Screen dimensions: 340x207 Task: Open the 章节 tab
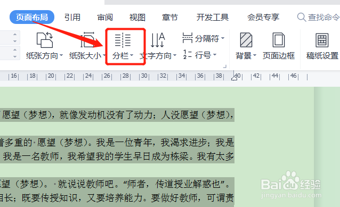[x=170, y=18]
